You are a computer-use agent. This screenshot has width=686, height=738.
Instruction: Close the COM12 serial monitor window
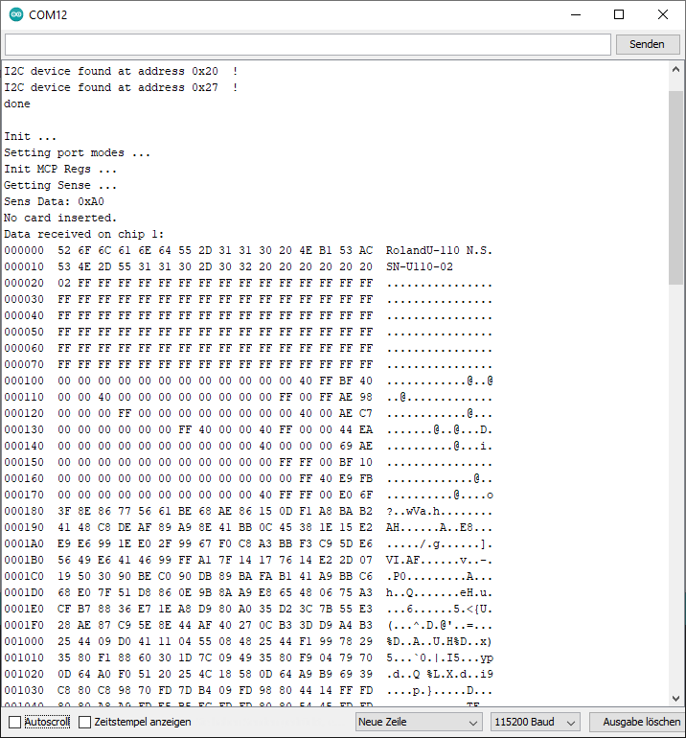(x=663, y=14)
